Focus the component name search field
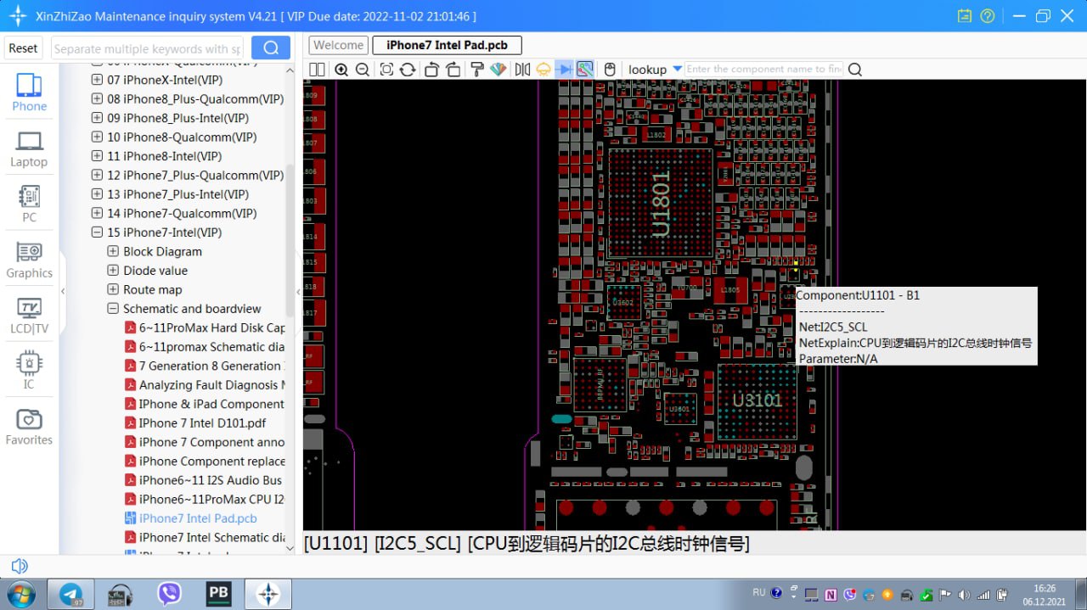This screenshot has width=1087, height=610. click(763, 70)
